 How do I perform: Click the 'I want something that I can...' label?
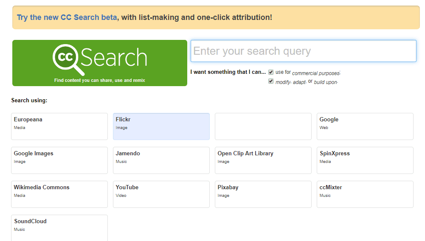tap(228, 72)
